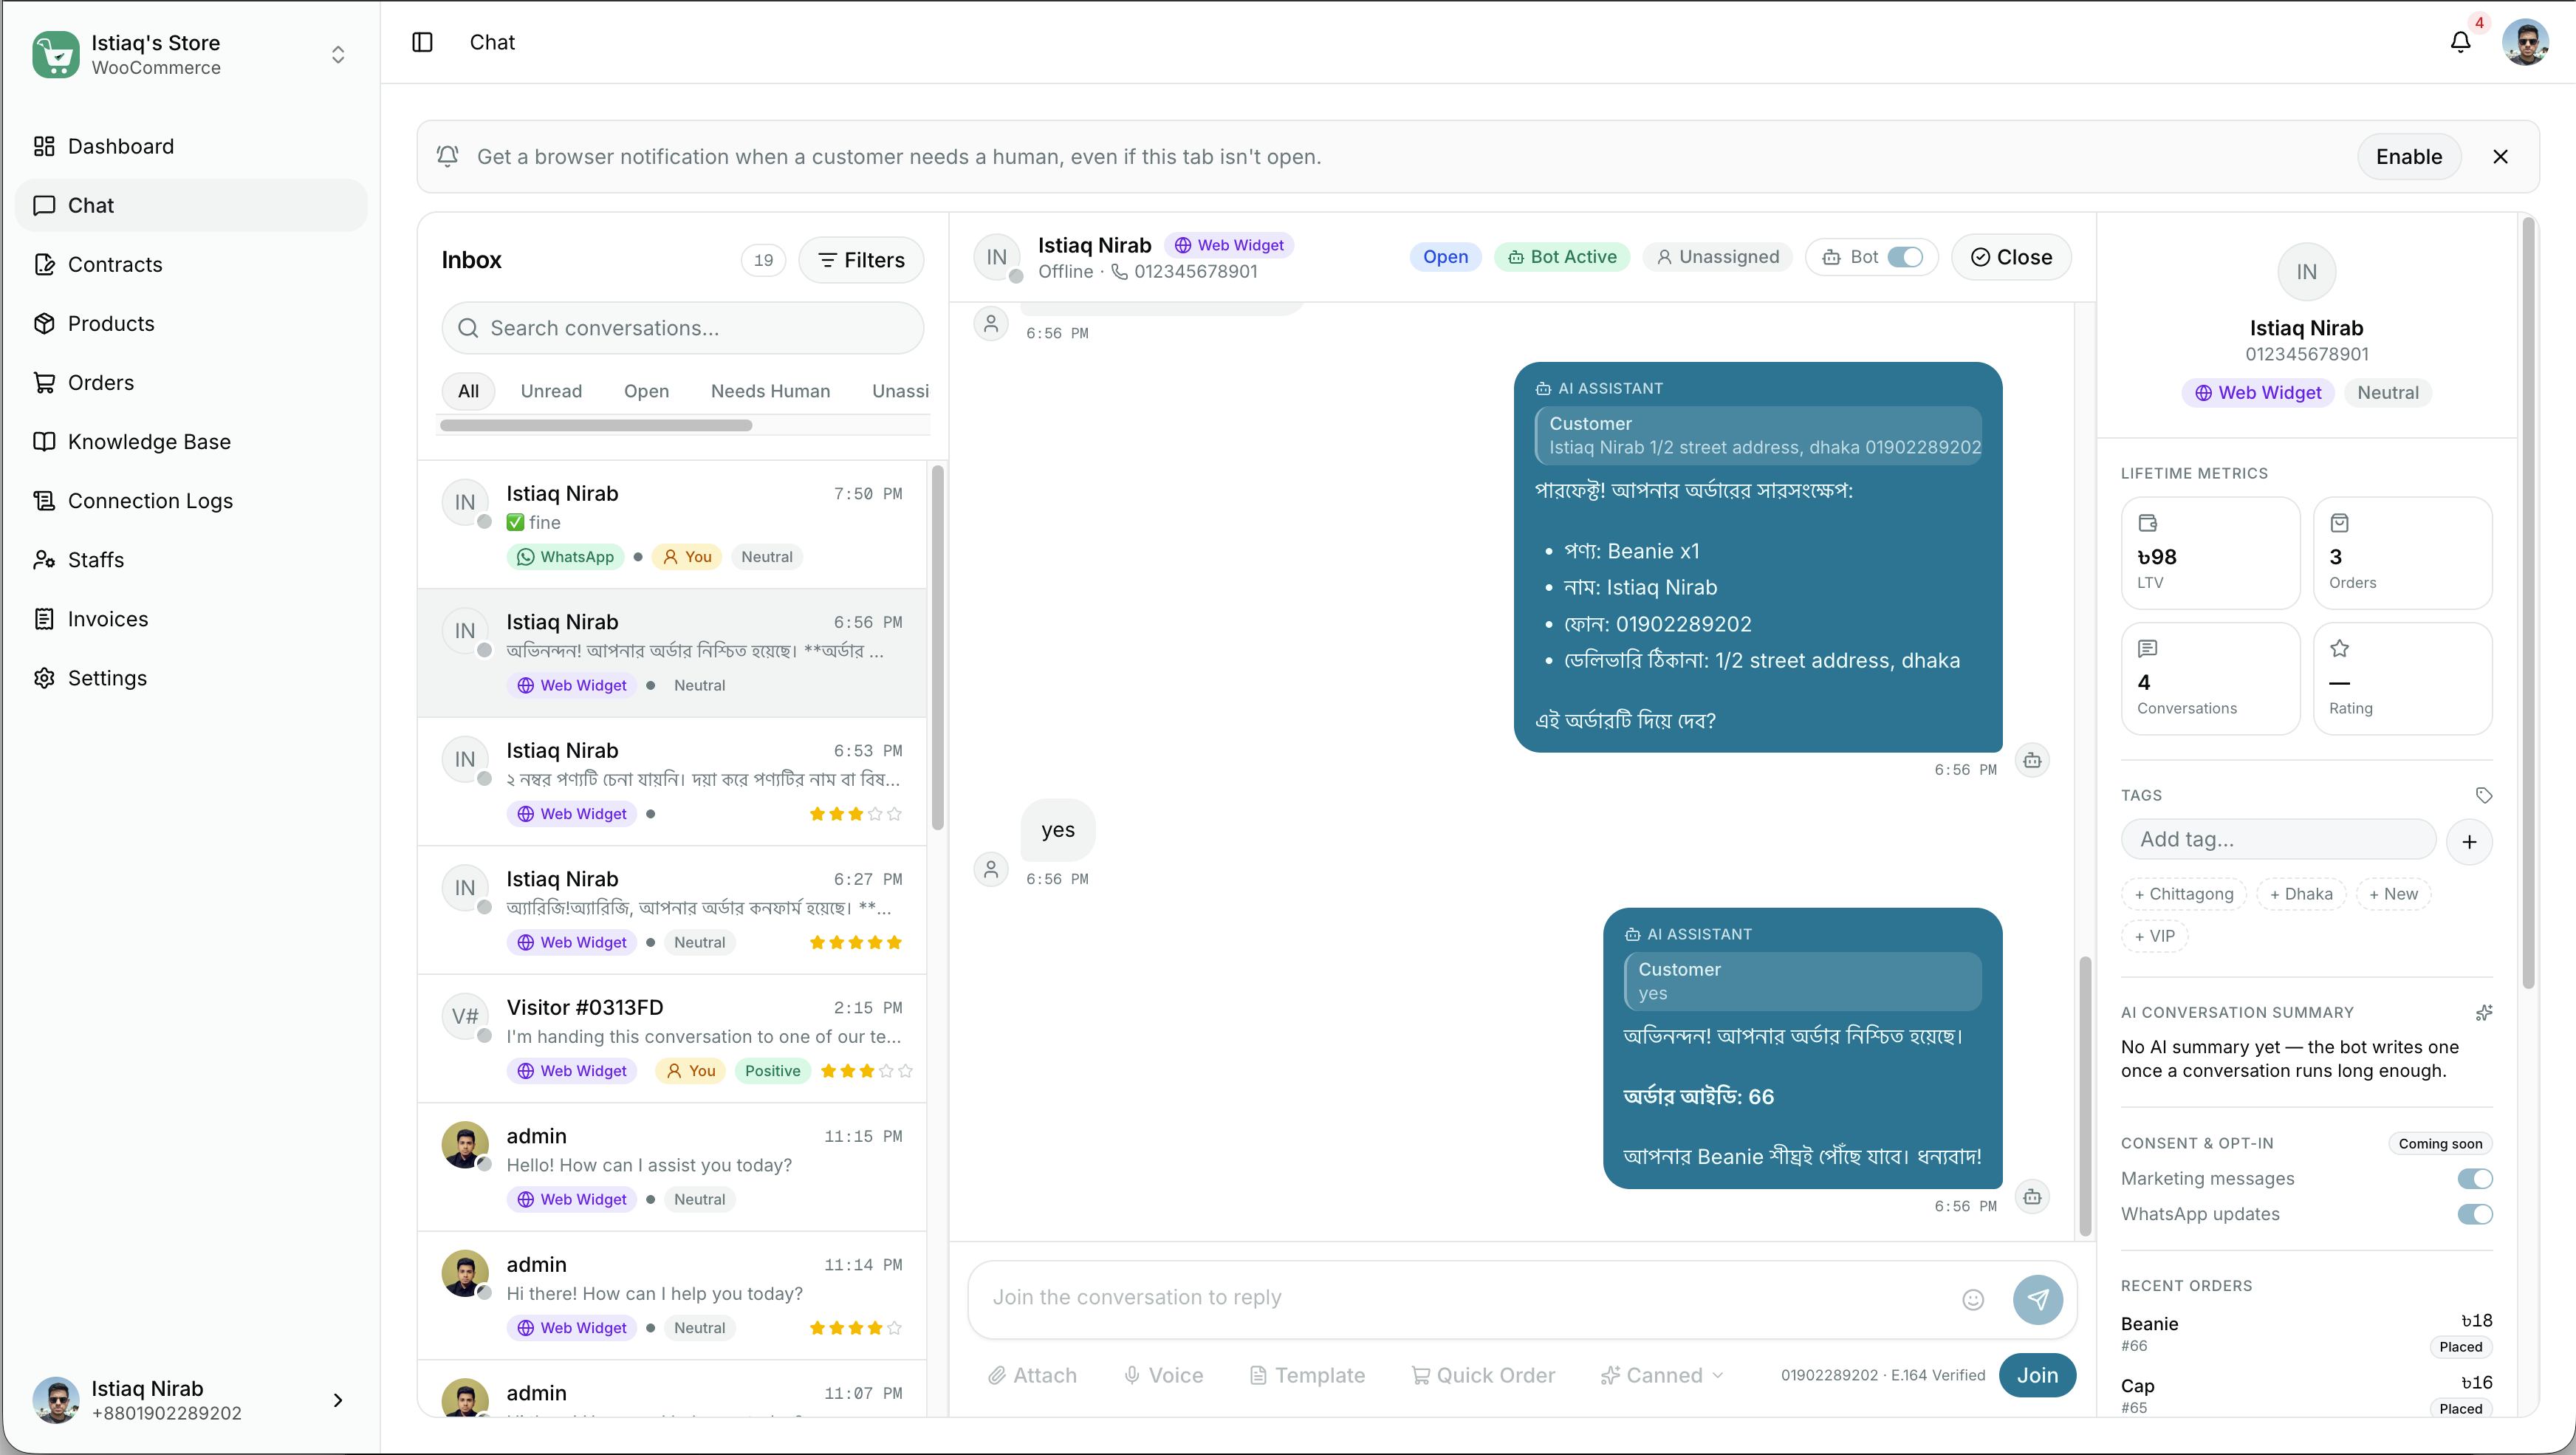Viewport: 2576px width, 1455px height.
Task: Open Settings in sidebar
Action: [191, 677]
